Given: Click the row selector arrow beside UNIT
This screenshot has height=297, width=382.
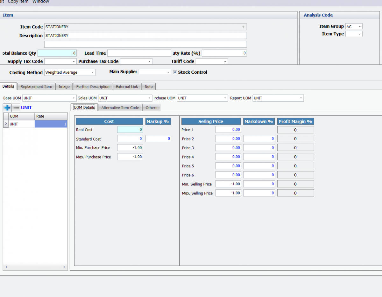Looking at the screenshot, I should click(6, 124).
